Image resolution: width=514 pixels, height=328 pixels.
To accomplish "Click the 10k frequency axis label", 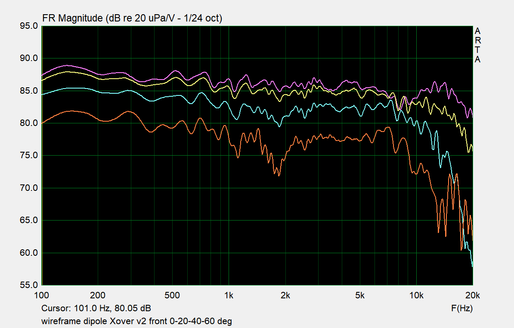I will [x=416, y=295].
